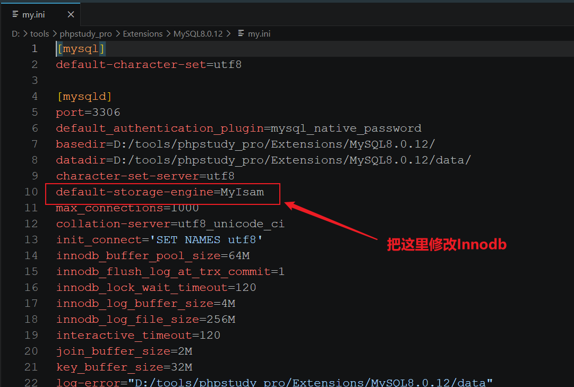
Task: Open the Extensions breadcrumb folder
Action: pos(143,33)
